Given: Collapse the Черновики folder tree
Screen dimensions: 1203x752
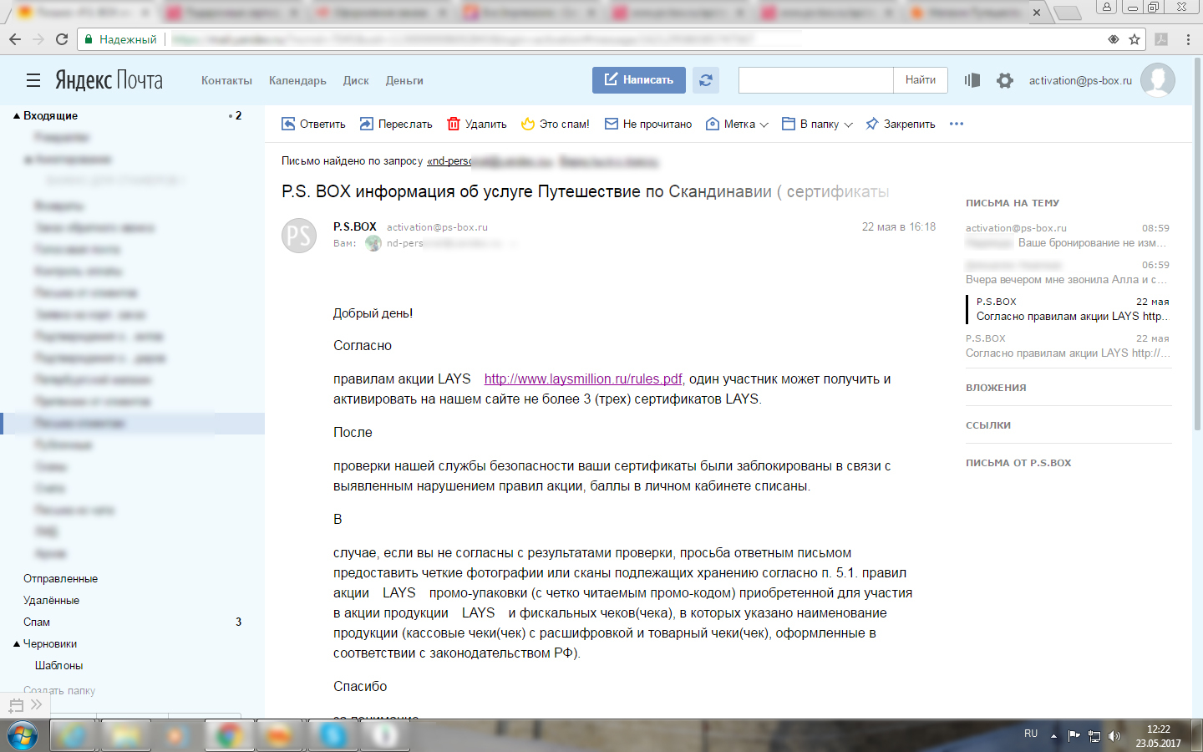Looking at the screenshot, I should (x=17, y=644).
